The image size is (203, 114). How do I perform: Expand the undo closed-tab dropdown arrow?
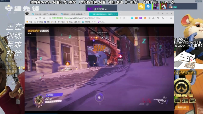point(160,18)
